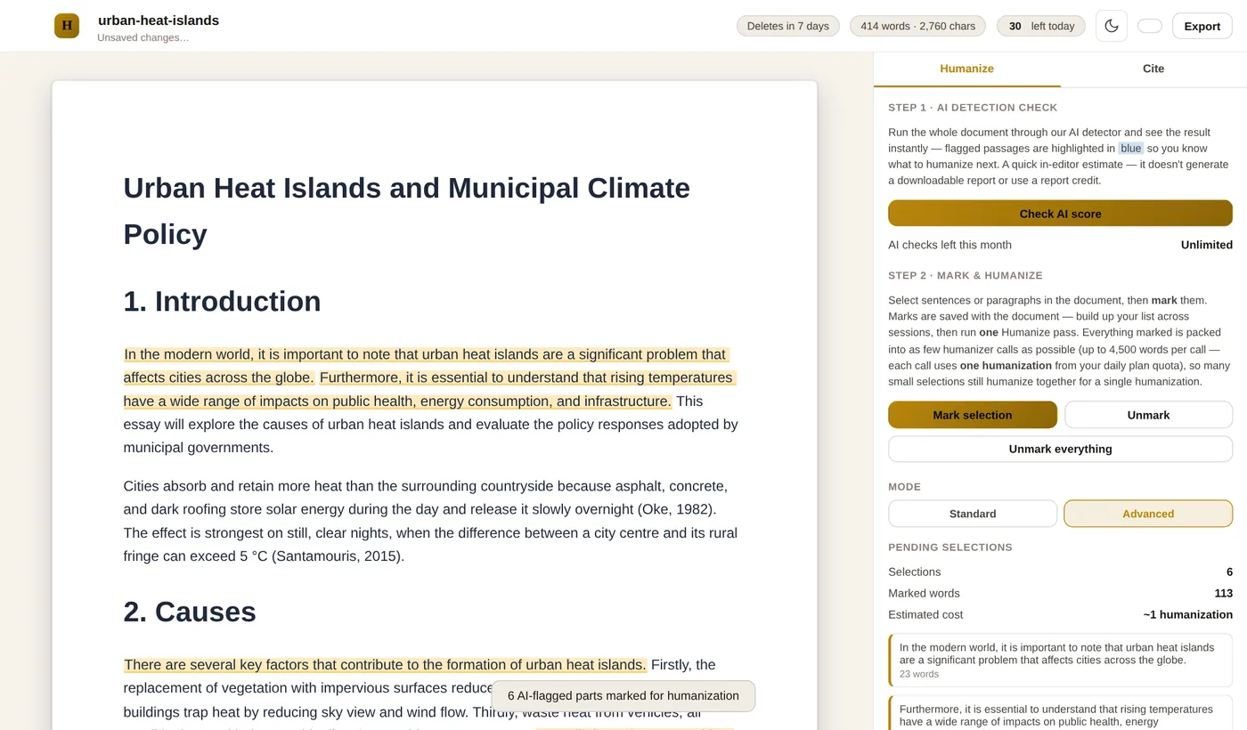Click the "Unlimited" AI checks value

(1207, 245)
